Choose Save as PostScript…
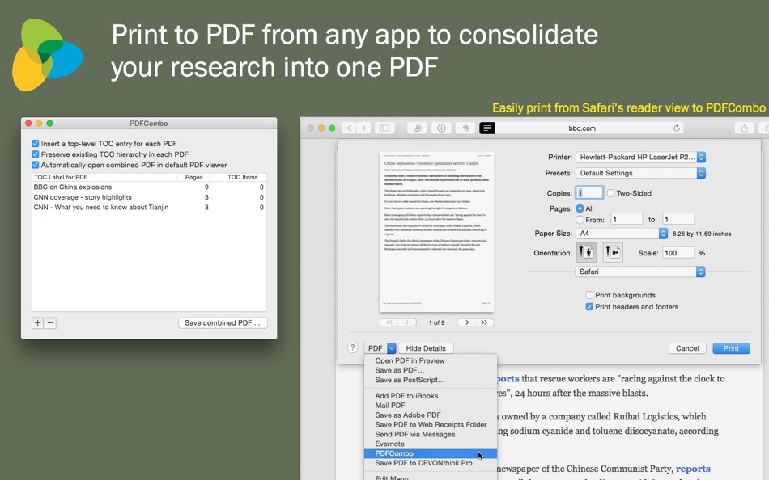 (410, 380)
